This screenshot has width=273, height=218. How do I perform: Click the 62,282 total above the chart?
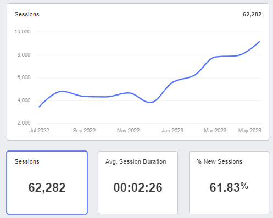click(252, 14)
